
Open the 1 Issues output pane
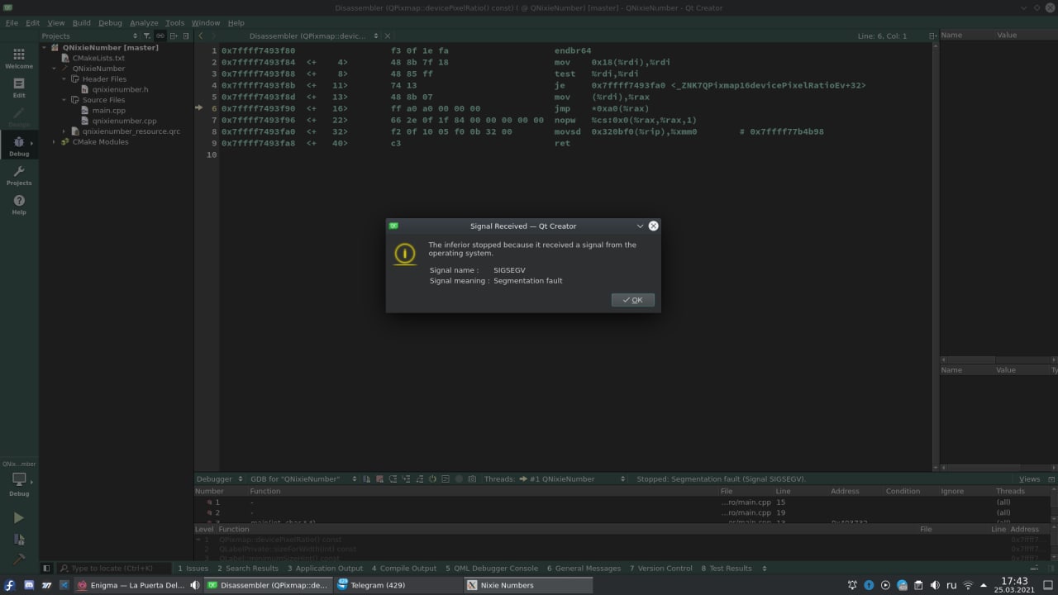coord(193,569)
